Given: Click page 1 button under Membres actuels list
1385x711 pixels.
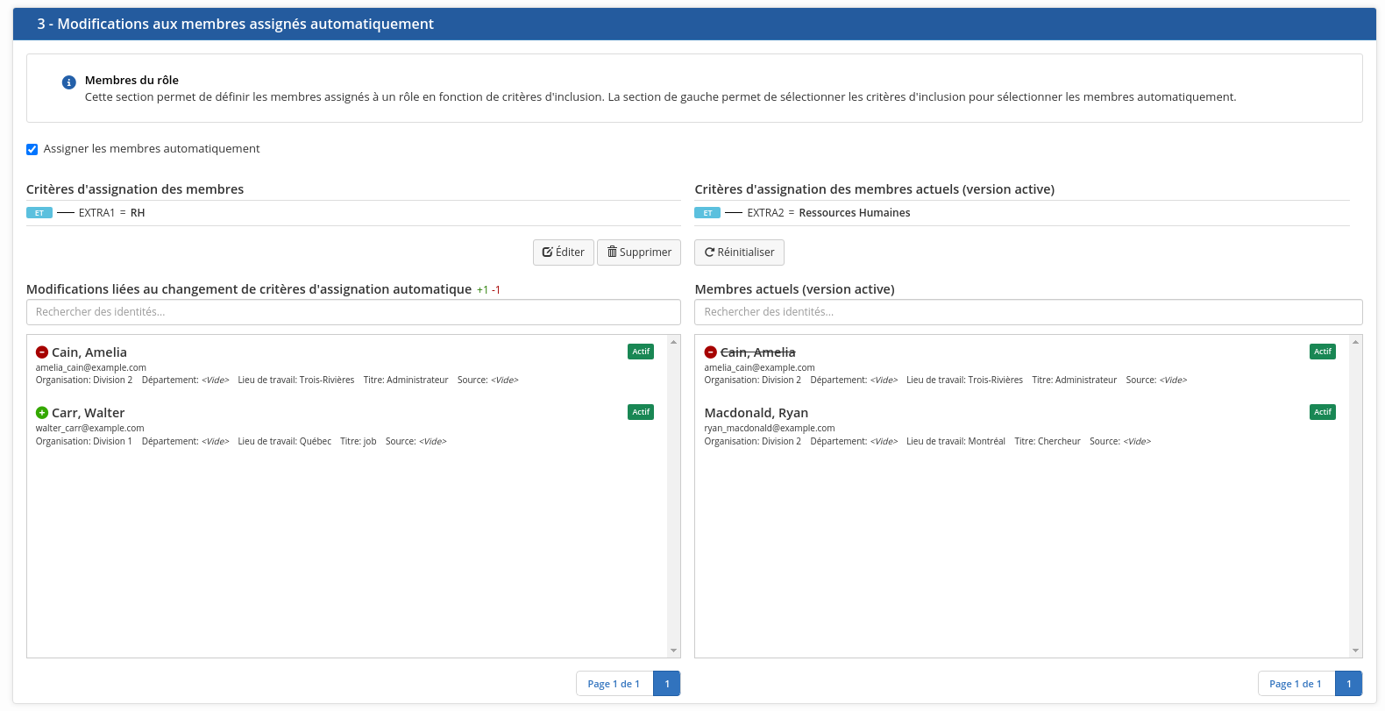Looking at the screenshot, I should tap(1349, 684).
